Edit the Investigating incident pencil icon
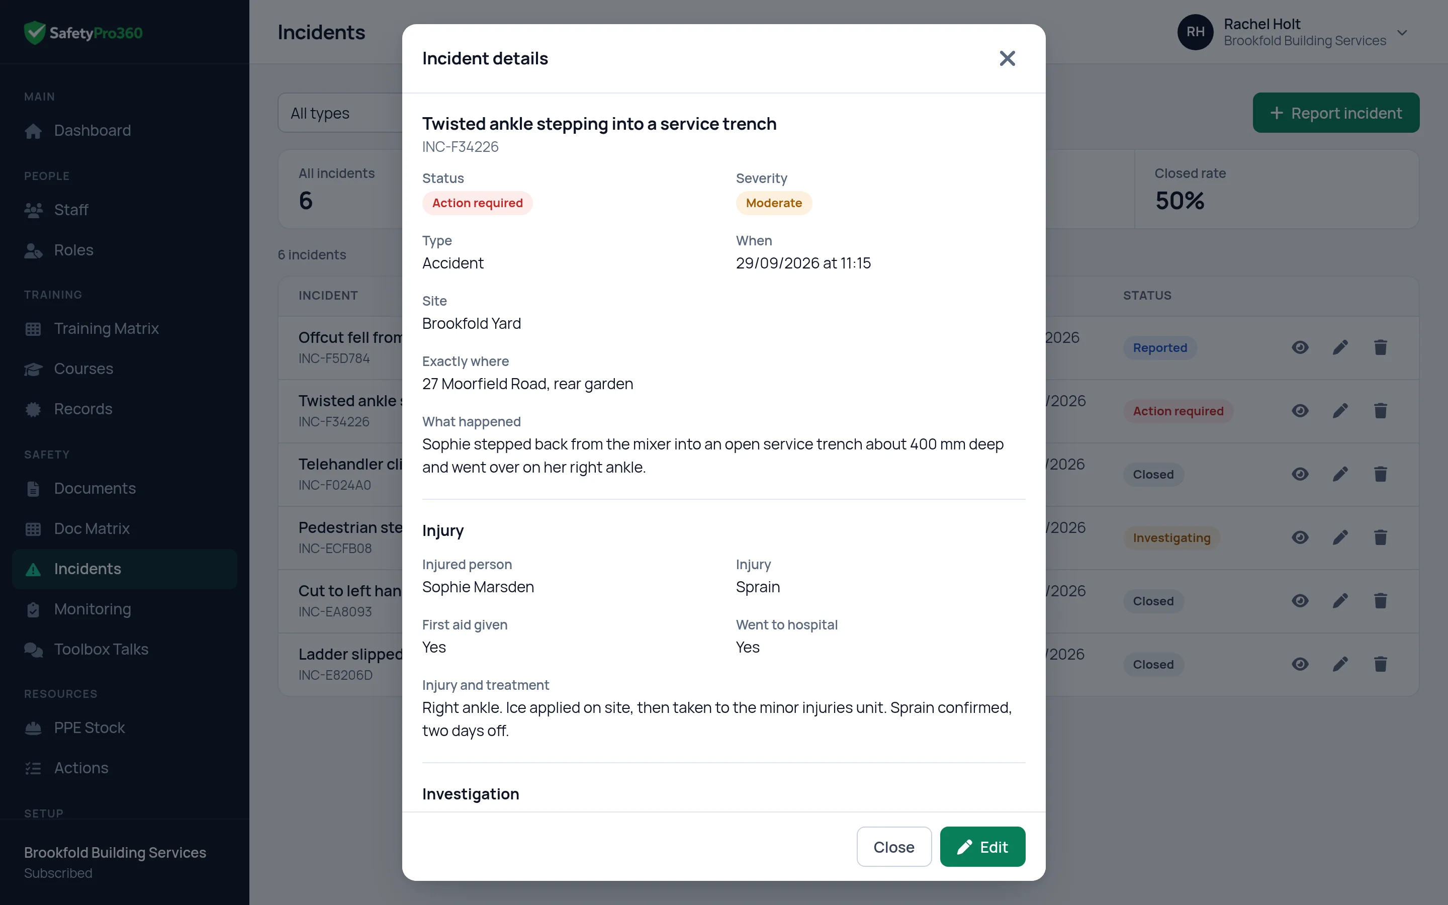This screenshot has height=905, width=1448. (x=1340, y=537)
